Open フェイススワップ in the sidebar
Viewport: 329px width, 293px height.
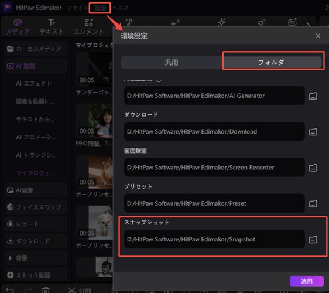point(36,207)
